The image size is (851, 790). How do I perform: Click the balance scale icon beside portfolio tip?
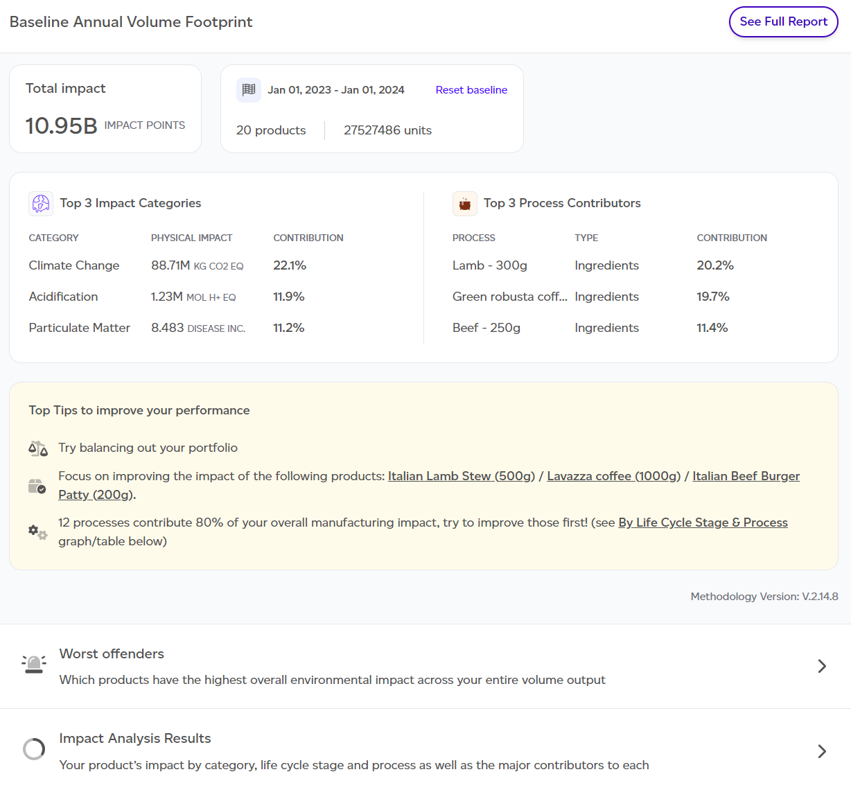pos(38,448)
